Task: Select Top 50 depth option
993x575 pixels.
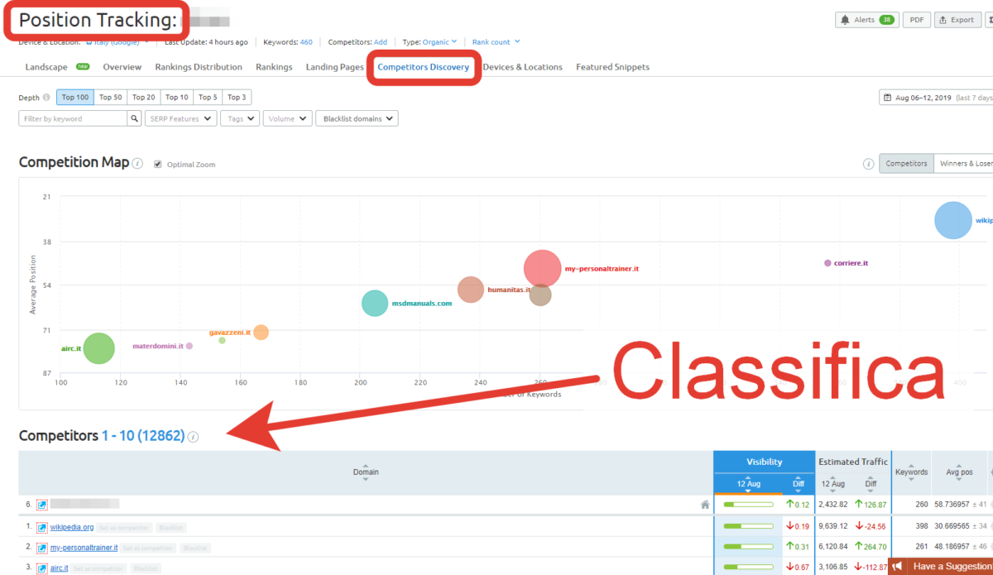Action: tap(111, 98)
